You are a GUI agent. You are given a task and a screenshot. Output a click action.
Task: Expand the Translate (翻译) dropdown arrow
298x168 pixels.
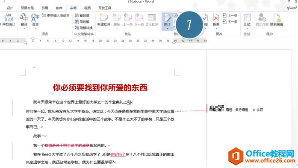click(x=24, y=29)
